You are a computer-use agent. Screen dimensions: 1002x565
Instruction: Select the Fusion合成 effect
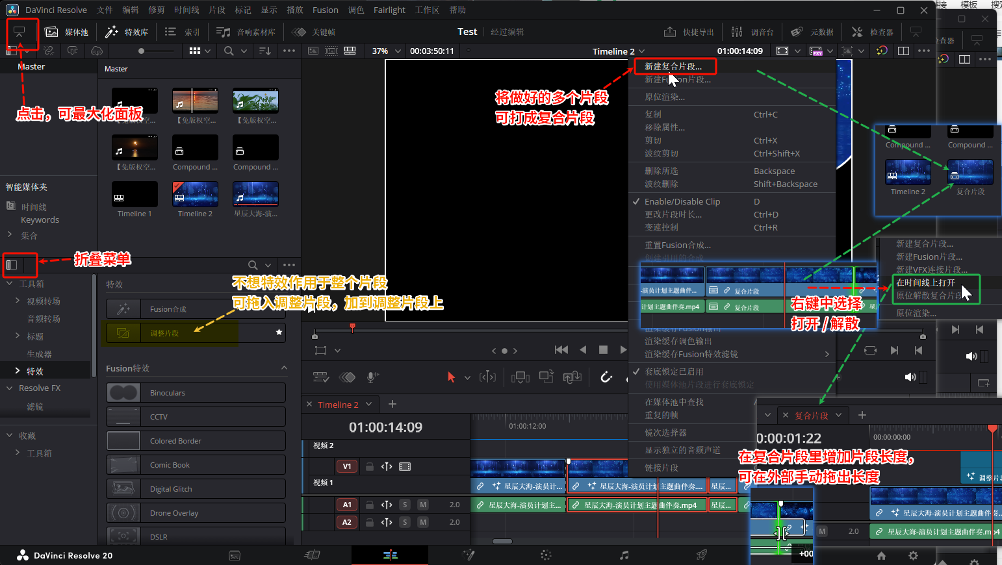pos(196,309)
